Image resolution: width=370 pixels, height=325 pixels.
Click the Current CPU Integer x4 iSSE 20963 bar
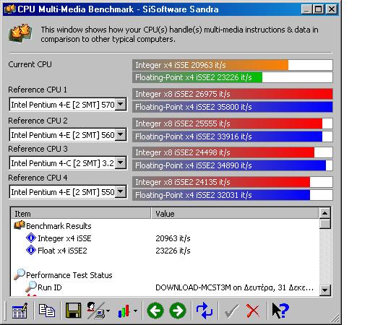[233, 65]
